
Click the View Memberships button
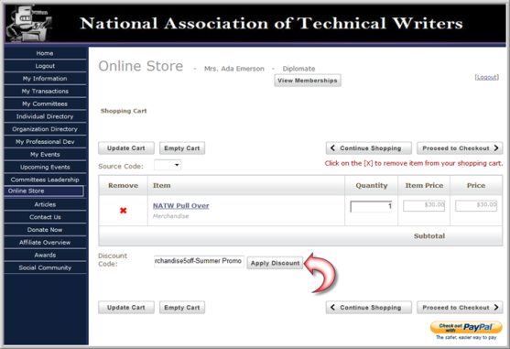pos(308,81)
